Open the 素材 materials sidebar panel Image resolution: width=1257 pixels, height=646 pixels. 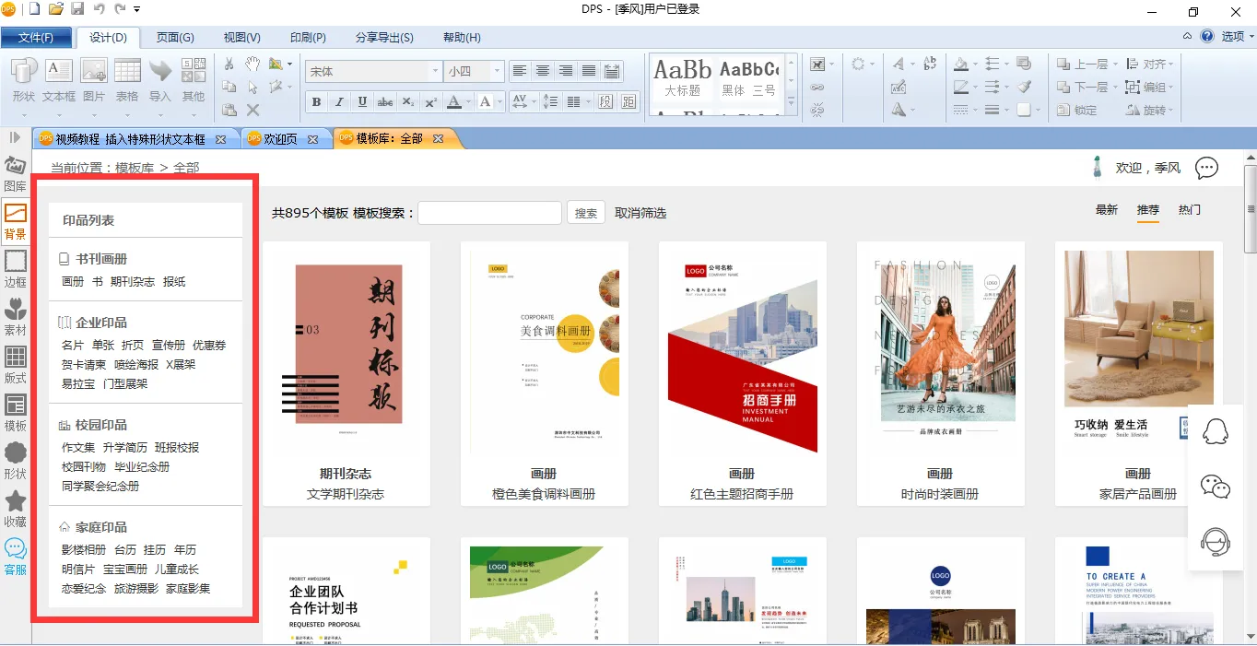coord(15,316)
